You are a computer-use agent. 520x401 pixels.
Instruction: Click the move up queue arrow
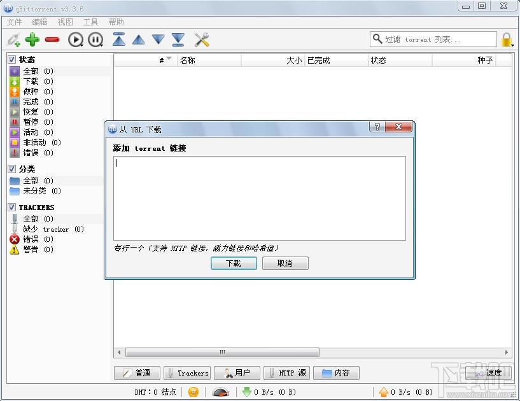(139, 40)
